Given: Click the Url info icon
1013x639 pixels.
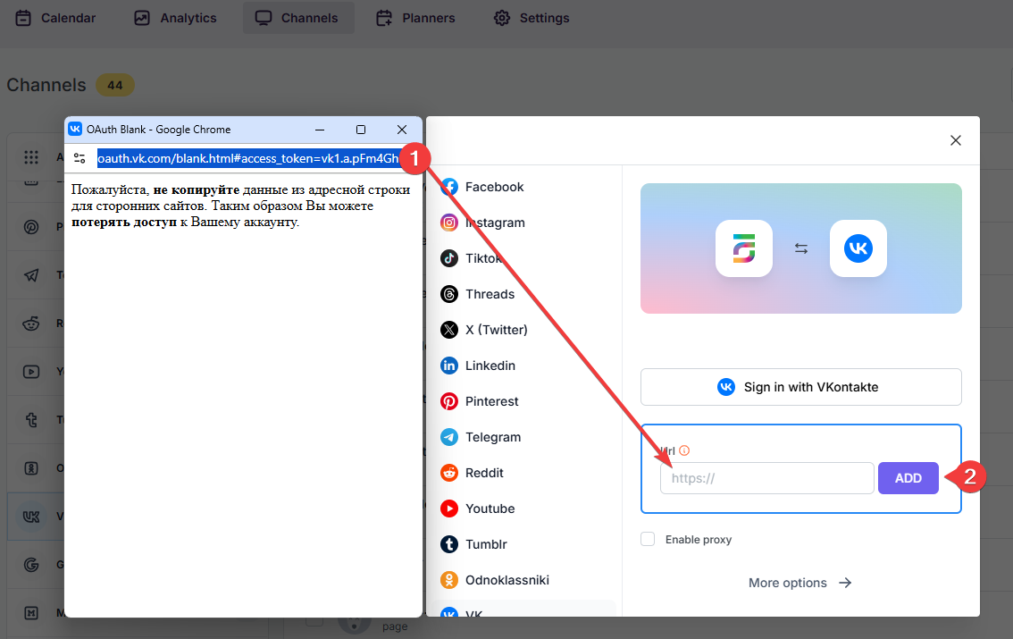Looking at the screenshot, I should point(684,450).
